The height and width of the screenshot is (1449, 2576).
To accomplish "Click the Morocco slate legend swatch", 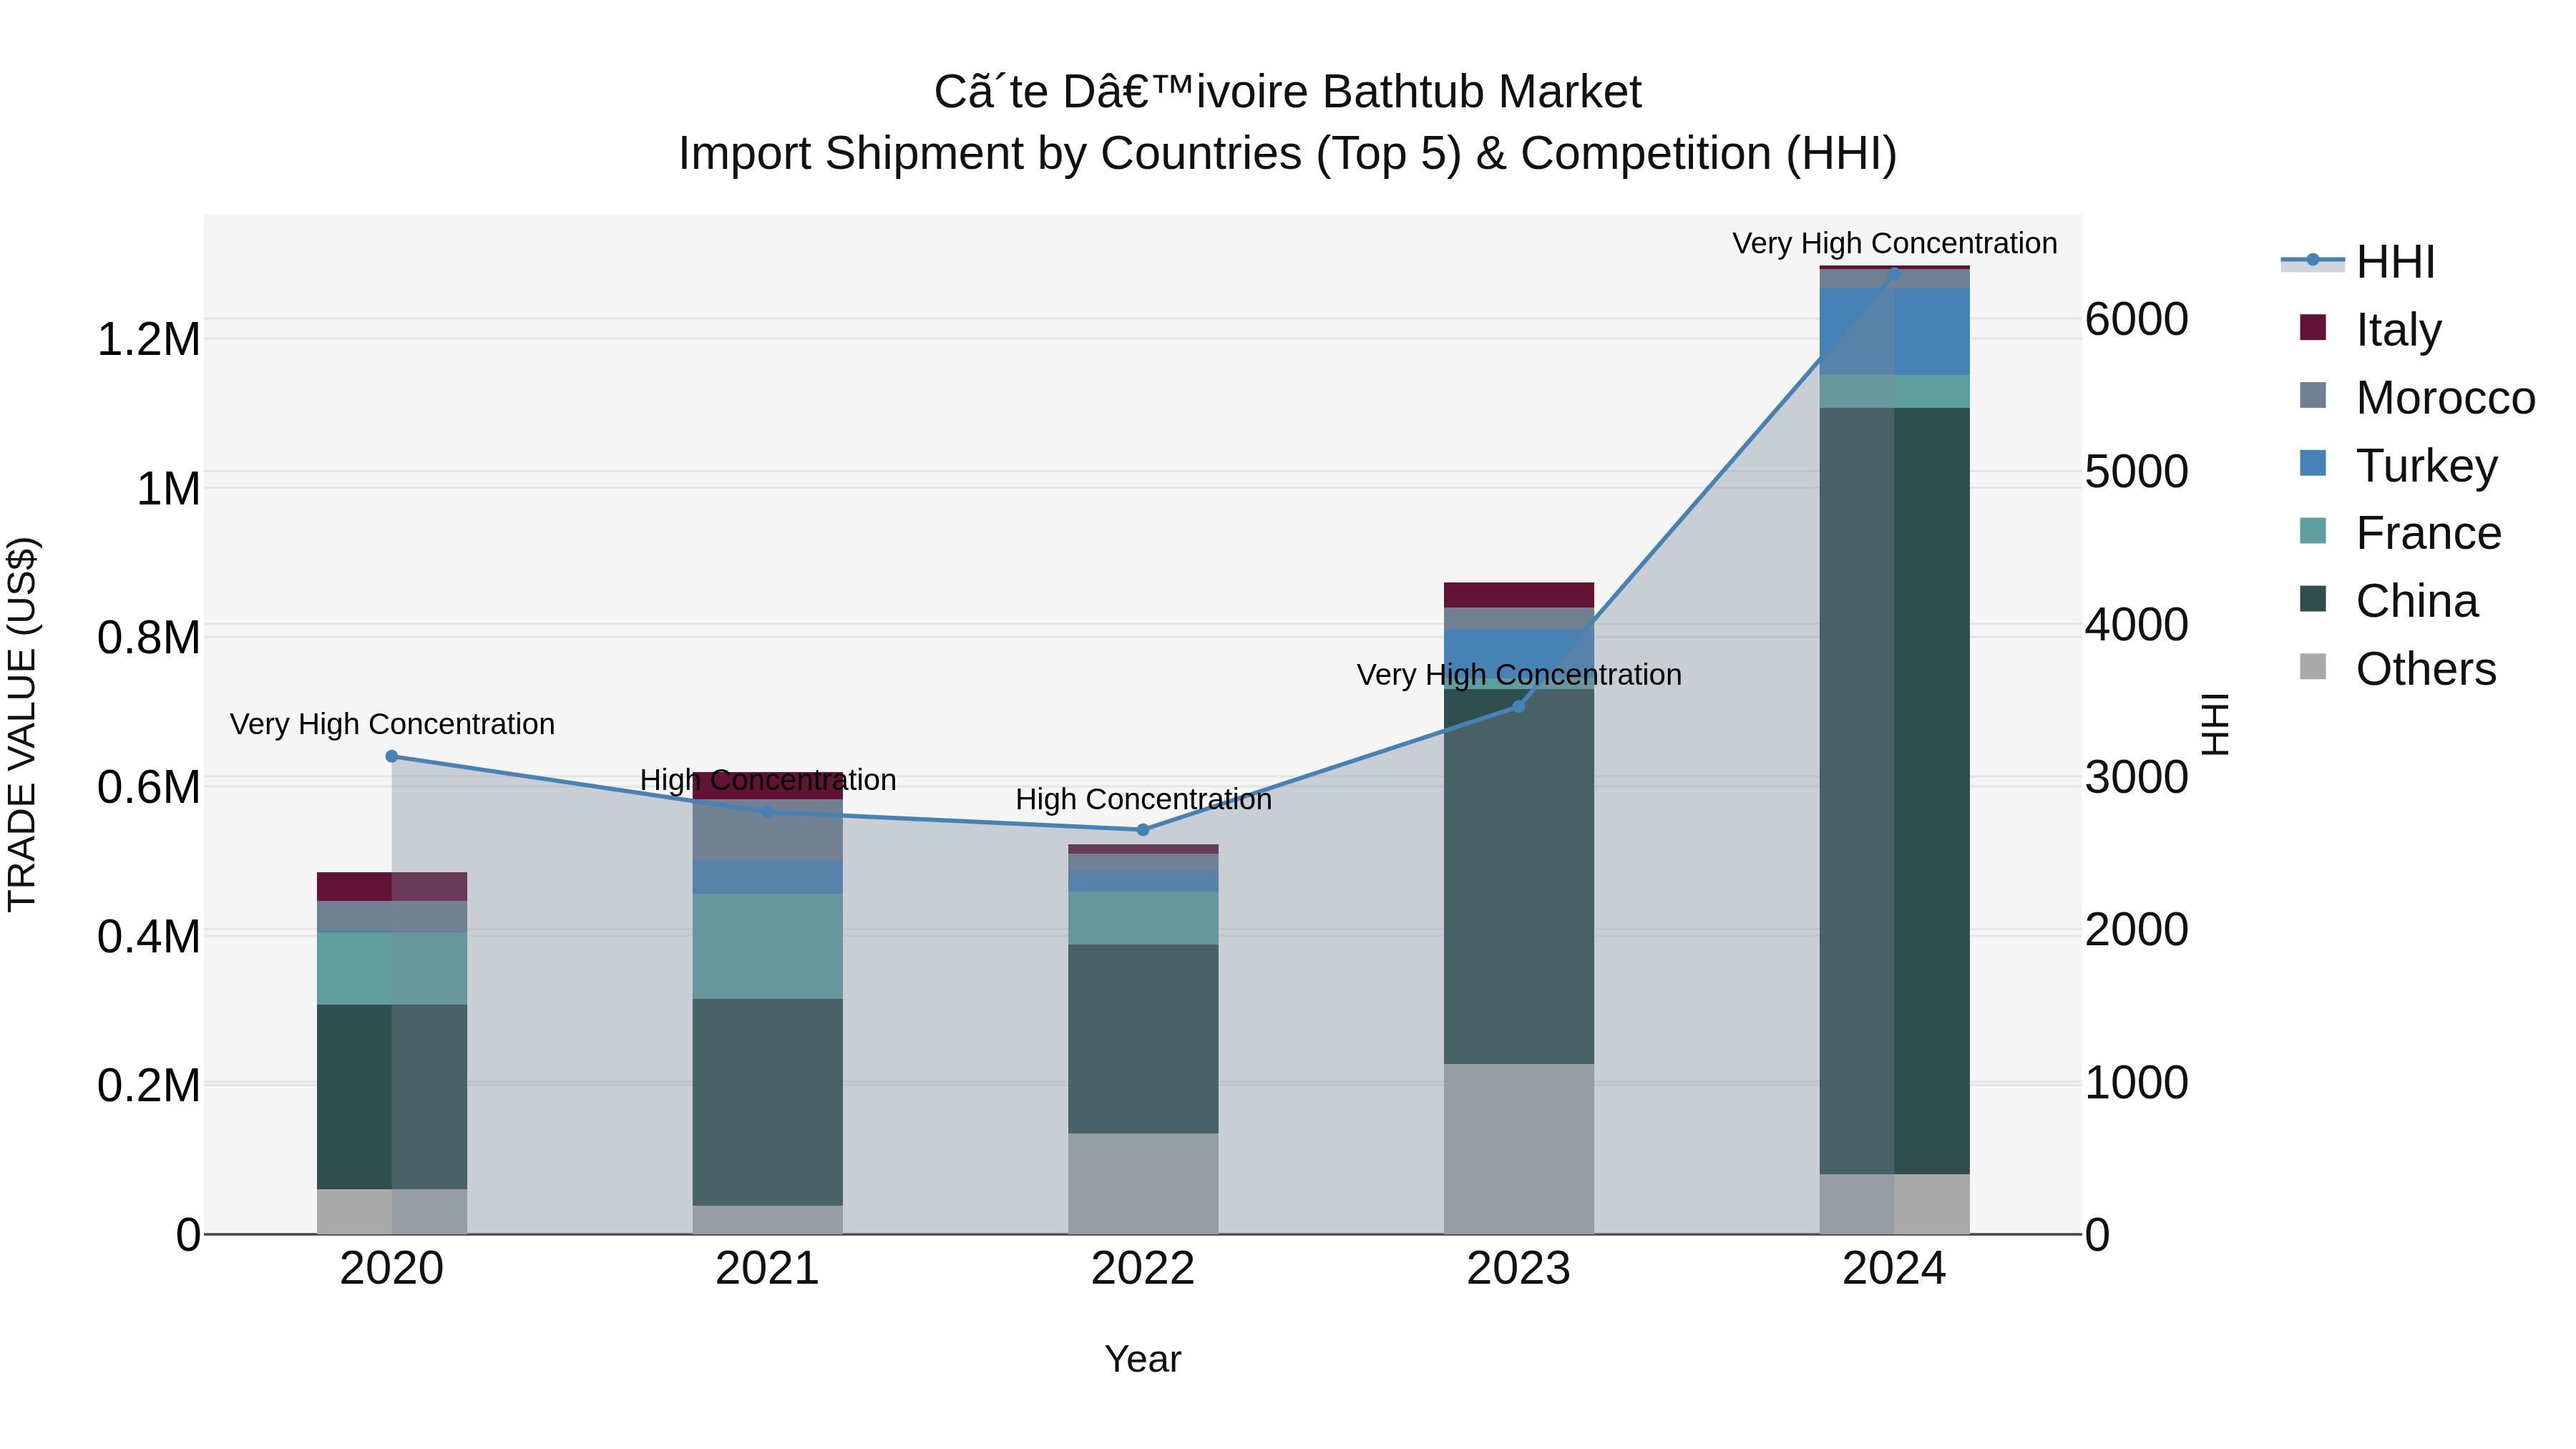I will click(2313, 395).
